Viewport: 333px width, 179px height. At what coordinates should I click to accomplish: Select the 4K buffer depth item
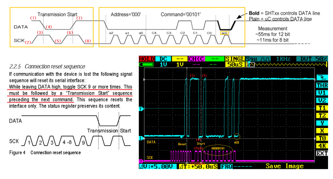pos(322,146)
